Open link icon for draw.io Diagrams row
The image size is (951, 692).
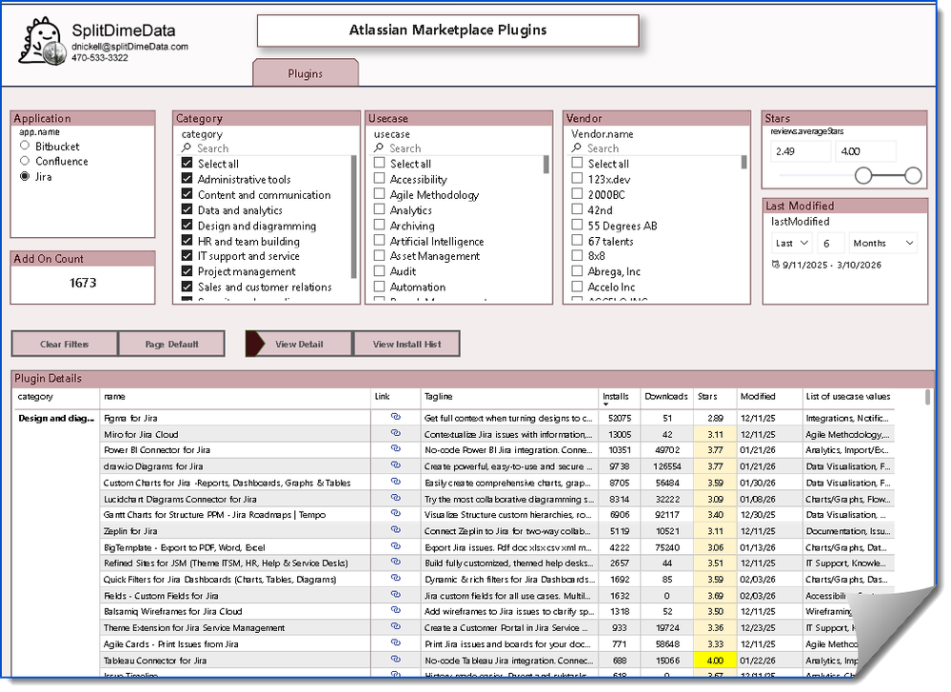click(x=395, y=465)
